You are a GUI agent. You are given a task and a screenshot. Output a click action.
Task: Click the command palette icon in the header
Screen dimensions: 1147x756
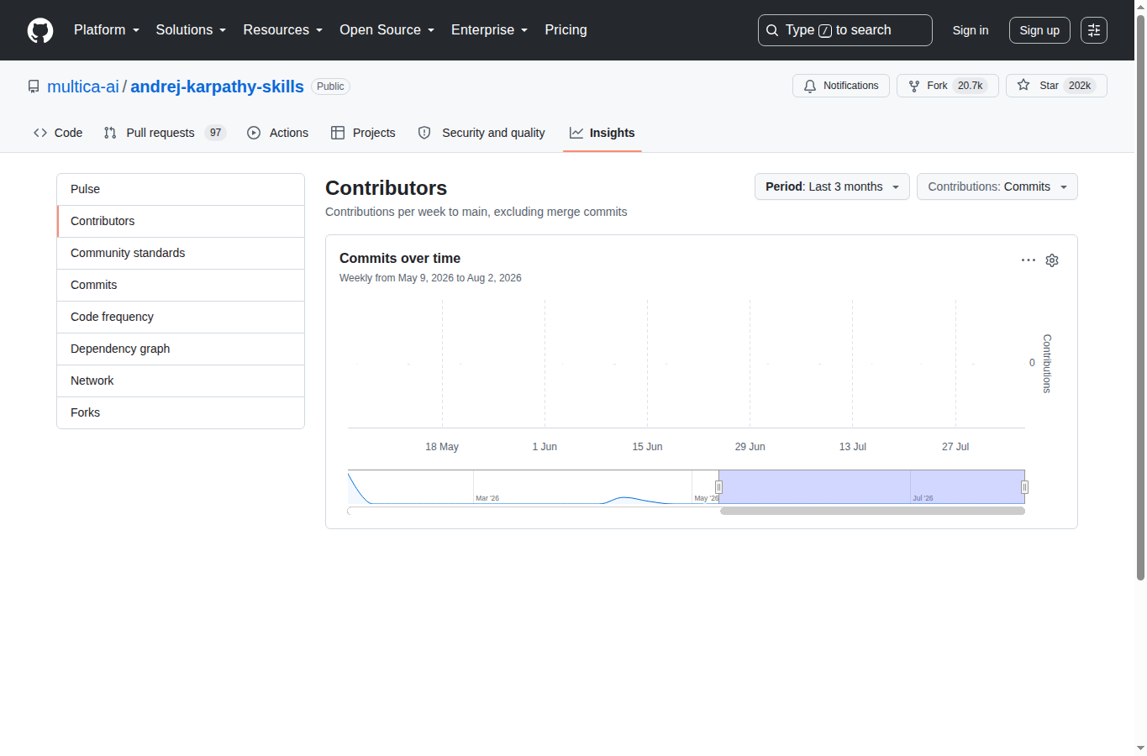pos(1093,30)
